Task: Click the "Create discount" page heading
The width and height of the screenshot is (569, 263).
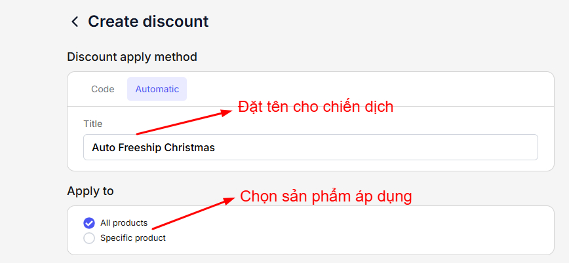Action: click(148, 22)
